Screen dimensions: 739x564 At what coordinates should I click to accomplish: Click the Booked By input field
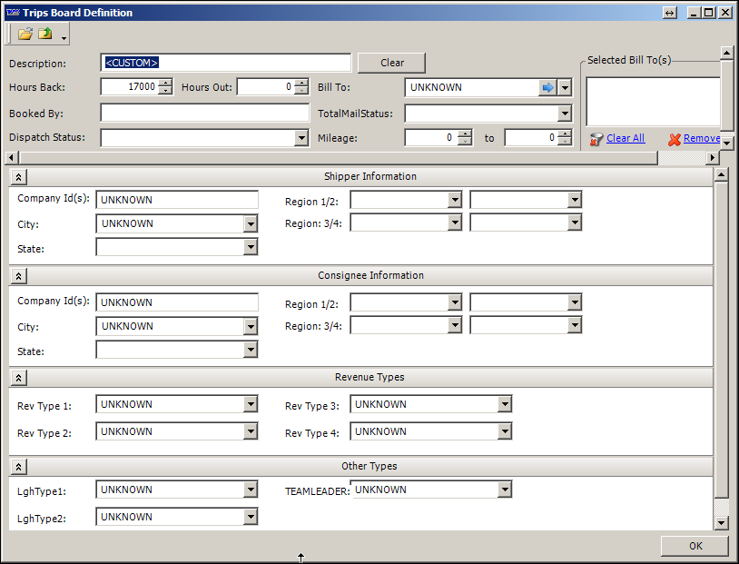(205, 114)
